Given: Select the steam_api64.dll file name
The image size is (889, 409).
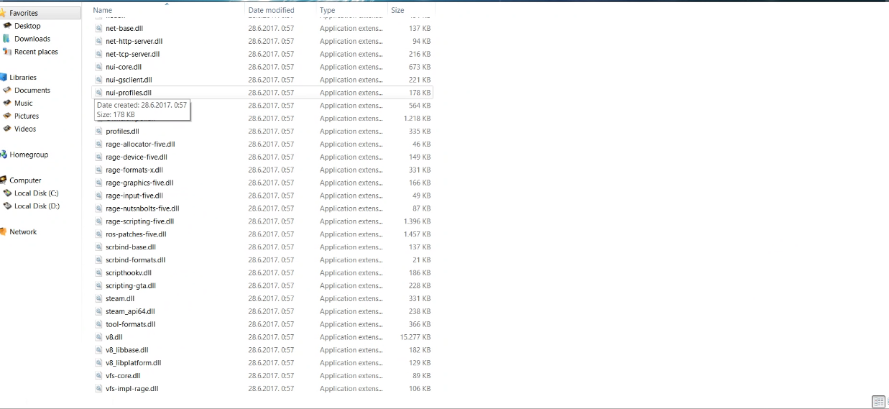Looking at the screenshot, I should click(x=130, y=311).
